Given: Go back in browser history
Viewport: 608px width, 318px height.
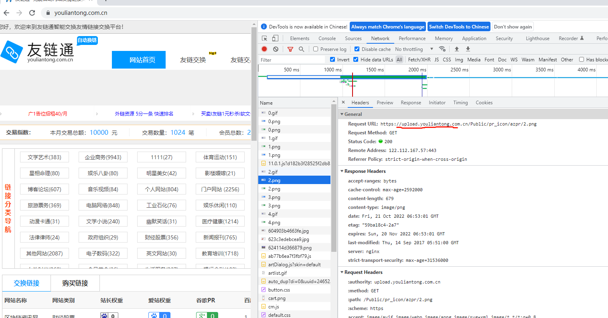Looking at the screenshot, I should pos(6,13).
